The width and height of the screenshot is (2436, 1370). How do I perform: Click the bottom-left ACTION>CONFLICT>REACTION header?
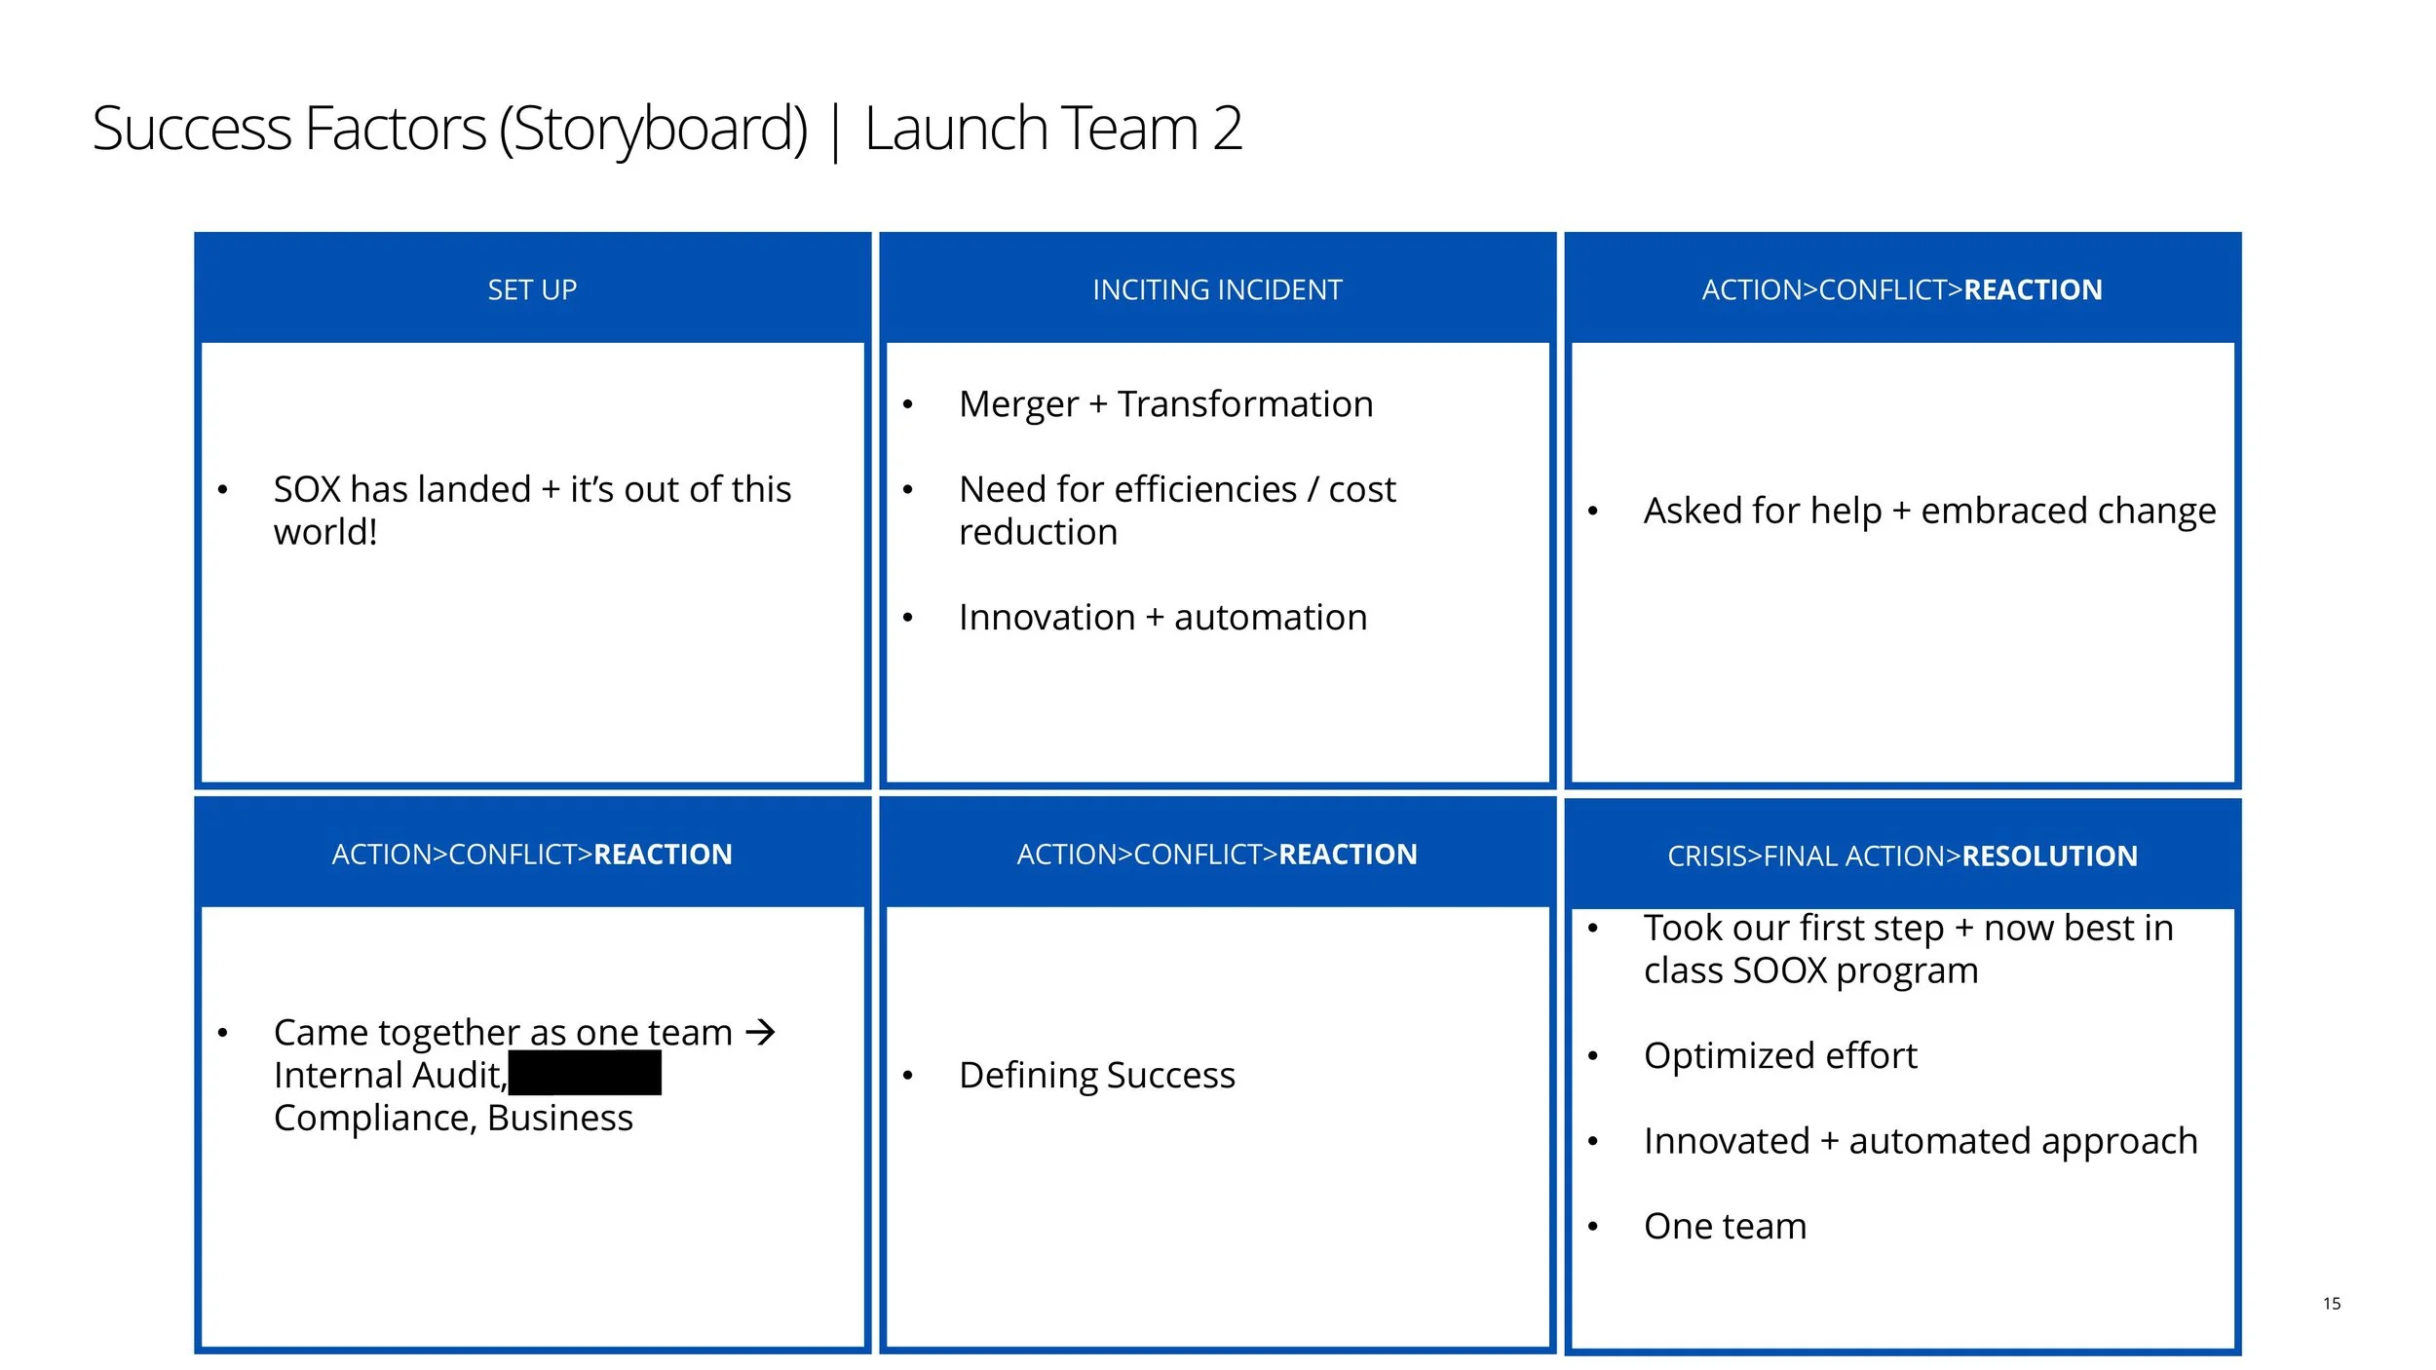click(x=532, y=855)
